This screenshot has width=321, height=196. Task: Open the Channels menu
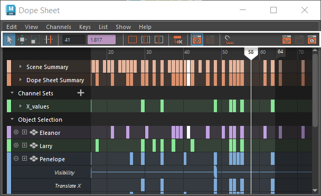pyautogui.click(x=59, y=27)
